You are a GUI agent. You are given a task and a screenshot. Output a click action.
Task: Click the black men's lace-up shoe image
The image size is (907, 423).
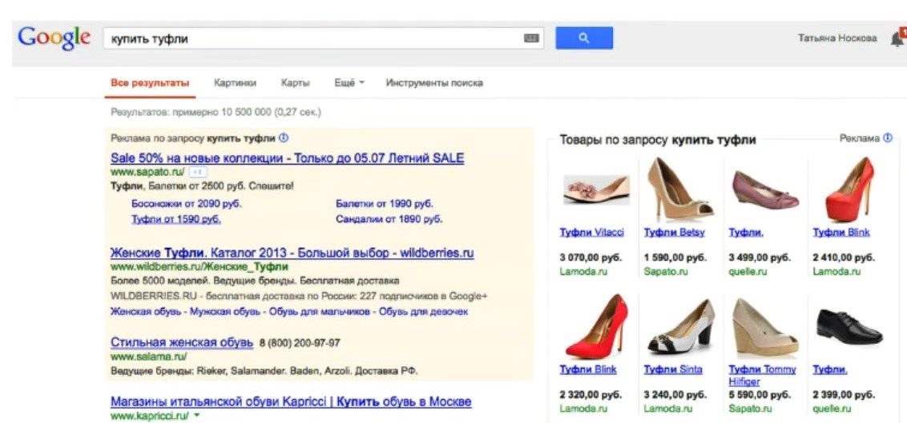tap(849, 327)
